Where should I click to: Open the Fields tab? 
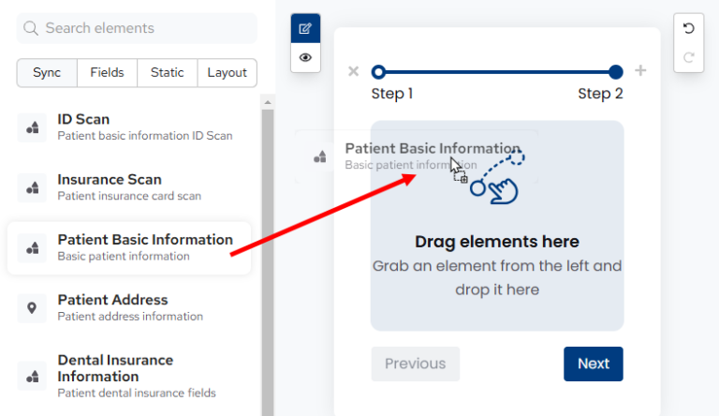[x=107, y=72]
